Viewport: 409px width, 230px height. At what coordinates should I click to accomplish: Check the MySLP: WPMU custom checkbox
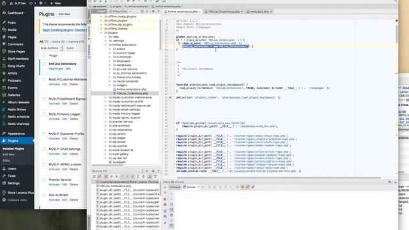(x=44, y=165)
